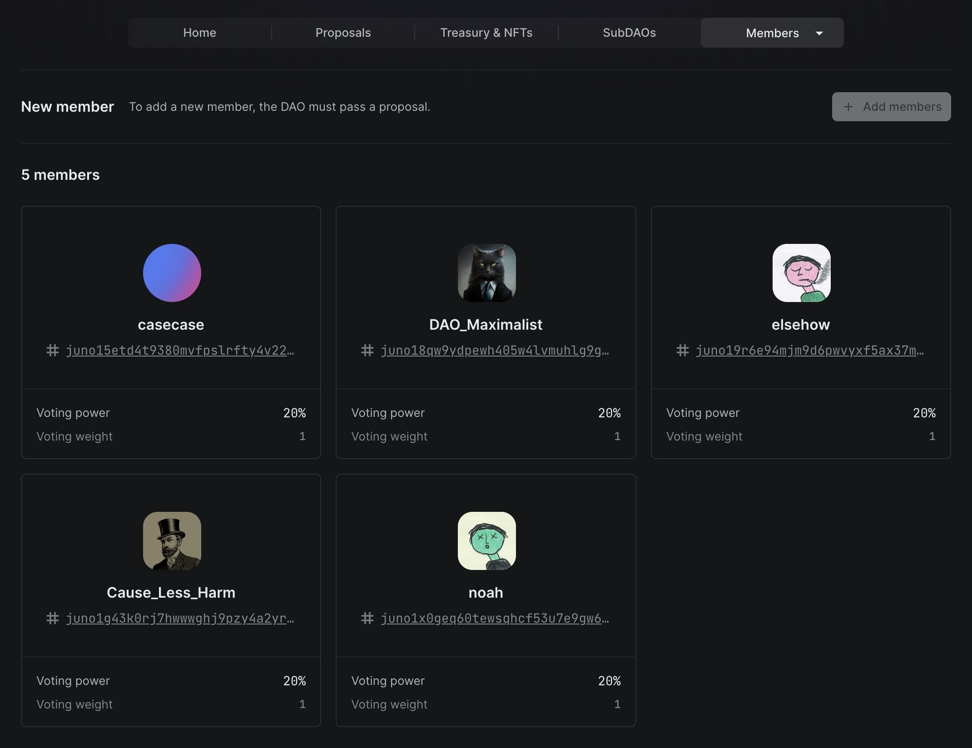Viewport: 972px width, 748px height.
Task: Click hash icon beside noah's address
Action: [367, 618]
